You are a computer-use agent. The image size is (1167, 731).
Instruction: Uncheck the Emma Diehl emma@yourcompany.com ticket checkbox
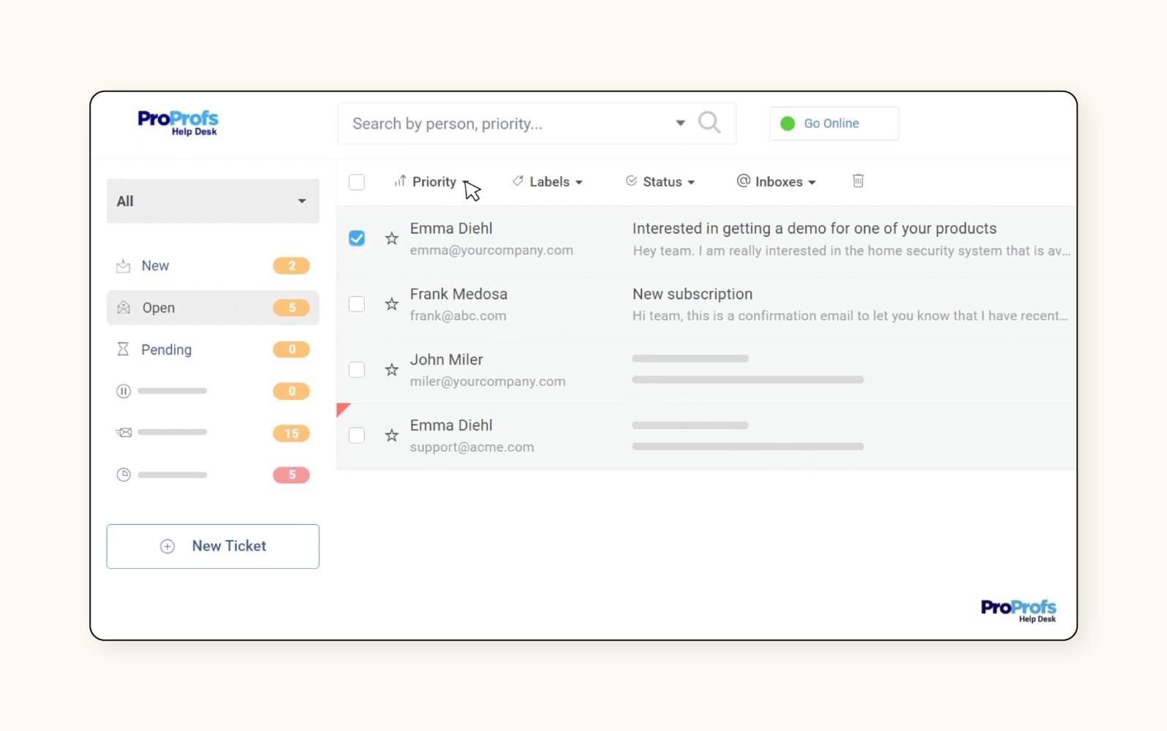click(357, 238)
